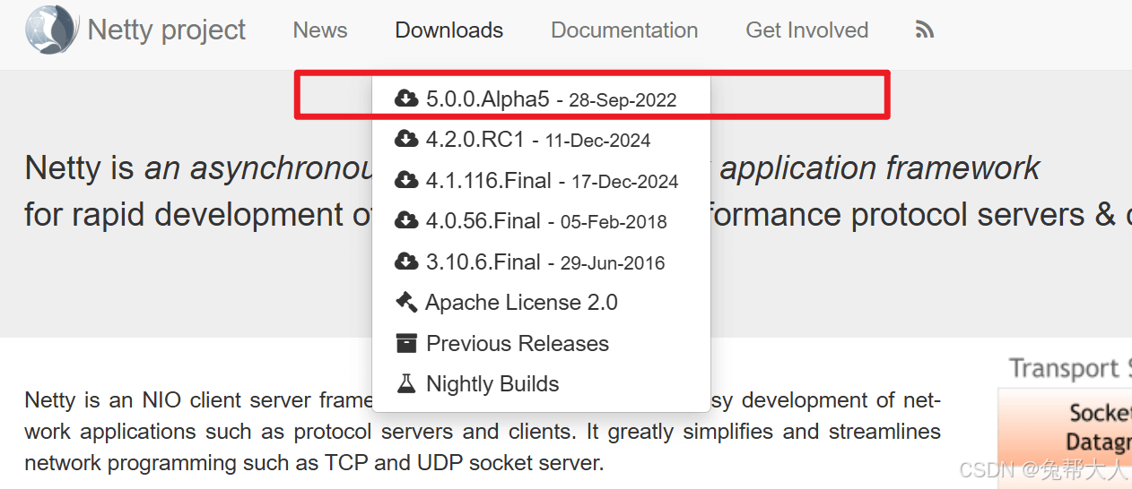This screenshot has width=1132, height=489.
Task: Open Apache License 2.0 entry
Action: coord(541,303)
